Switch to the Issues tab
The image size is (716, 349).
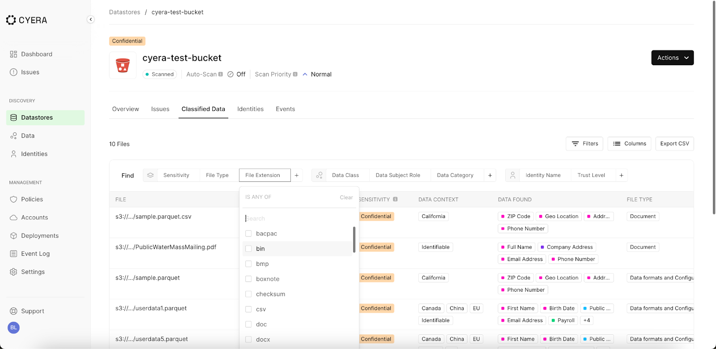coord(160,109)
